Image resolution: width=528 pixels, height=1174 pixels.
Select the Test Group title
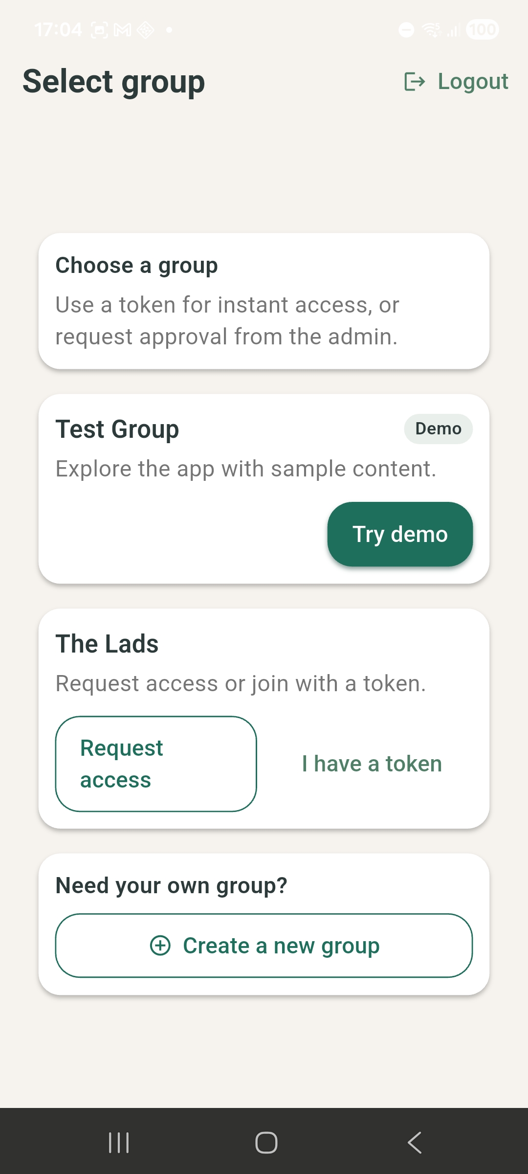(117, 429)
